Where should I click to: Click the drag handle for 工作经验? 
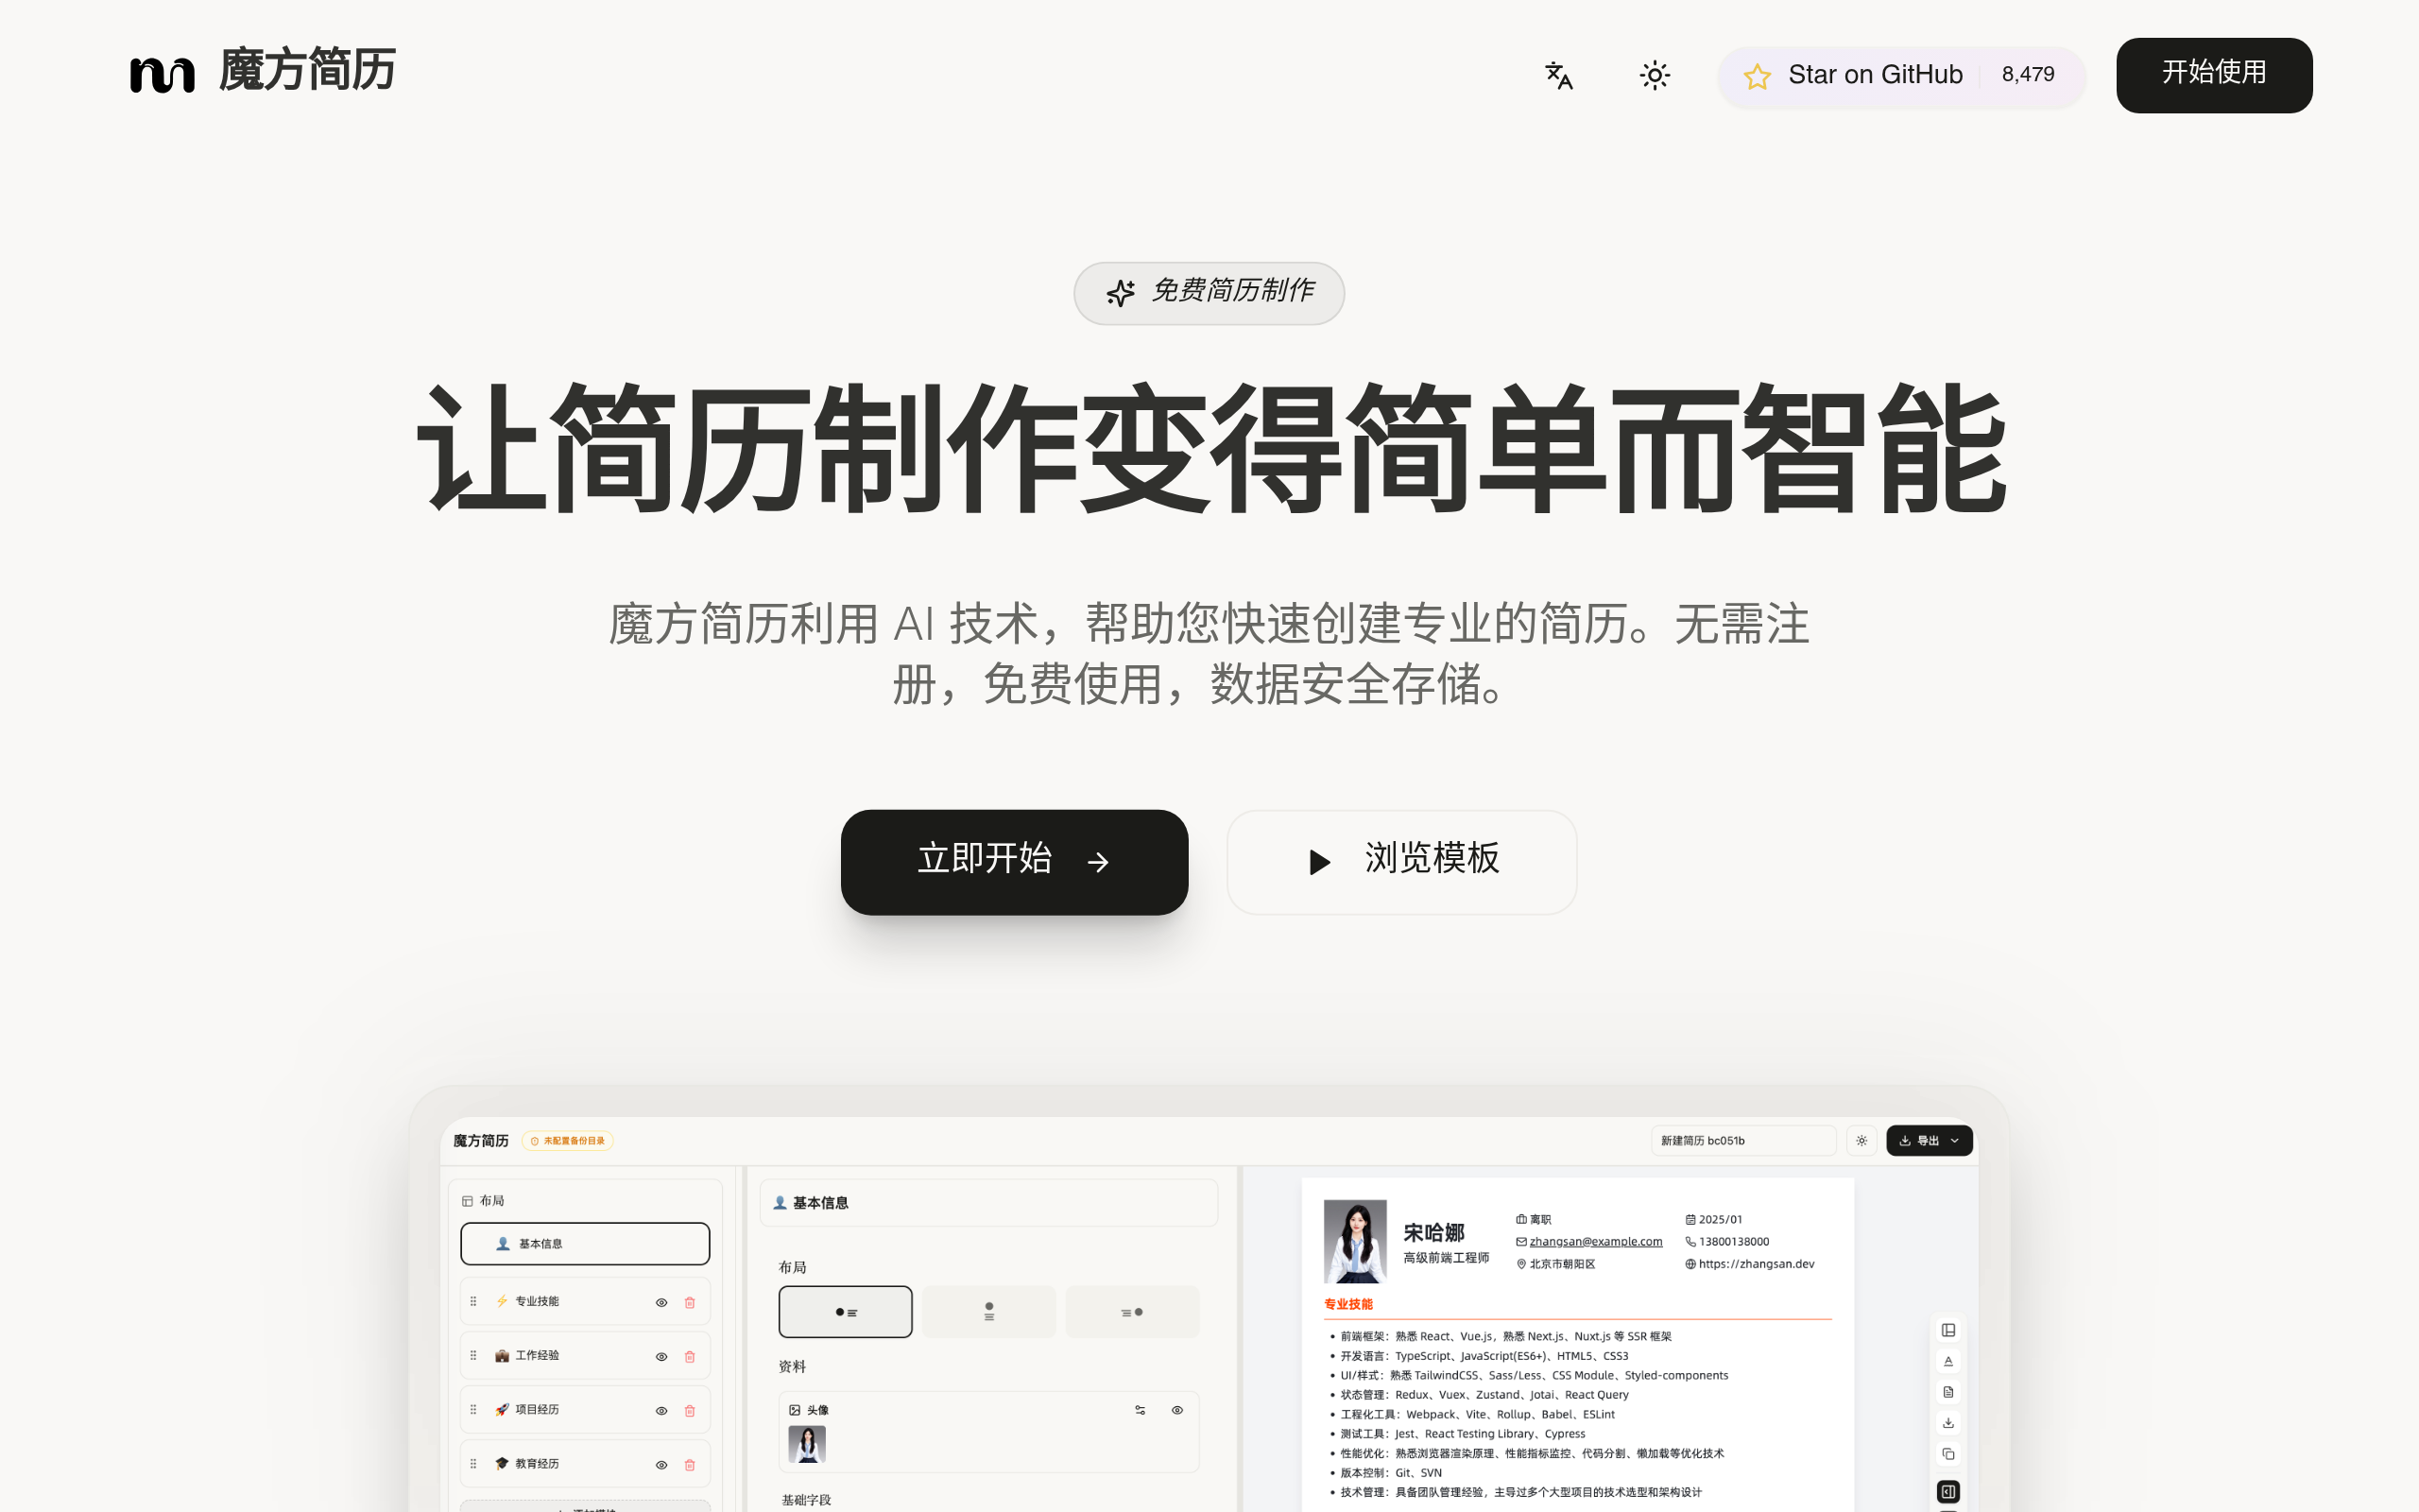coord(472,1355)
